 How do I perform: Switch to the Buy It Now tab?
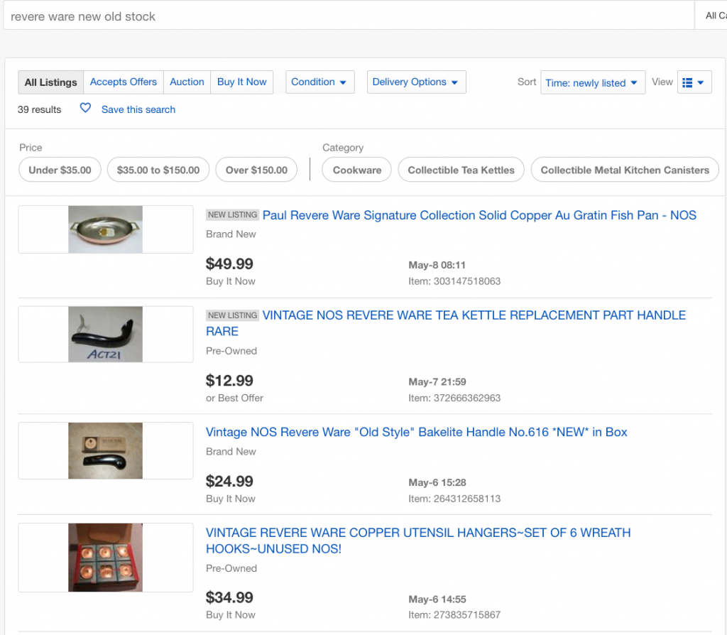point(241,82)
